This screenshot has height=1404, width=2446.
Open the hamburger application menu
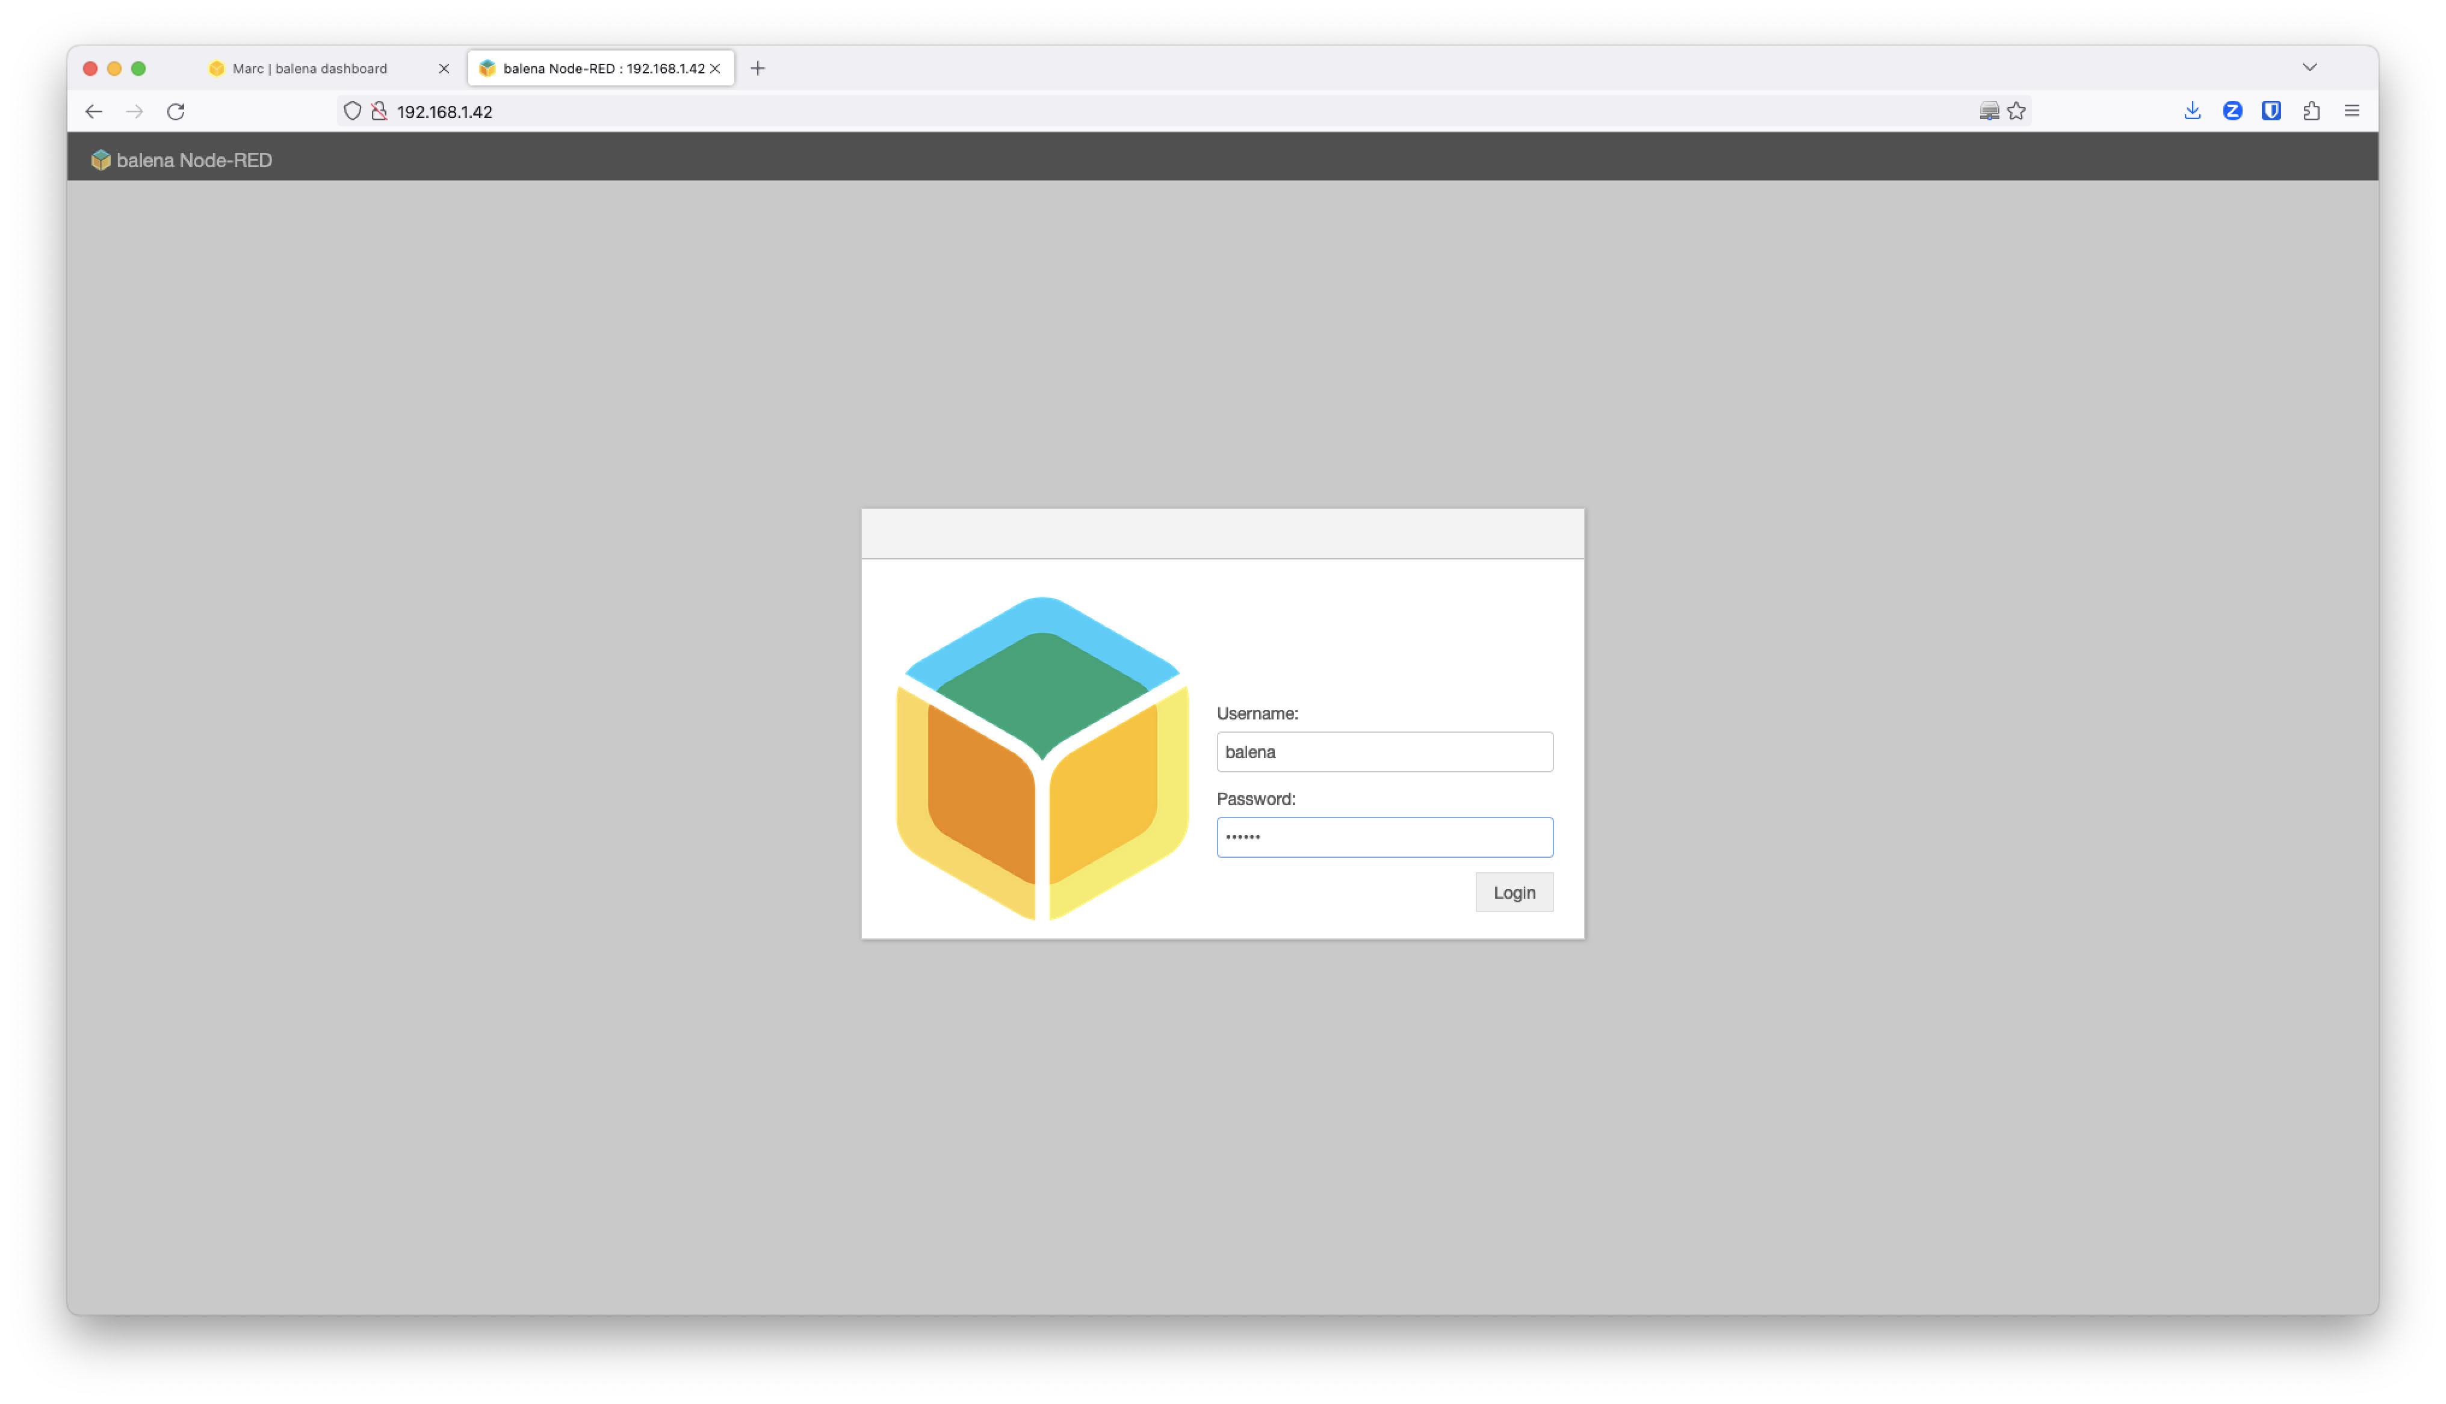point(2353,111)
